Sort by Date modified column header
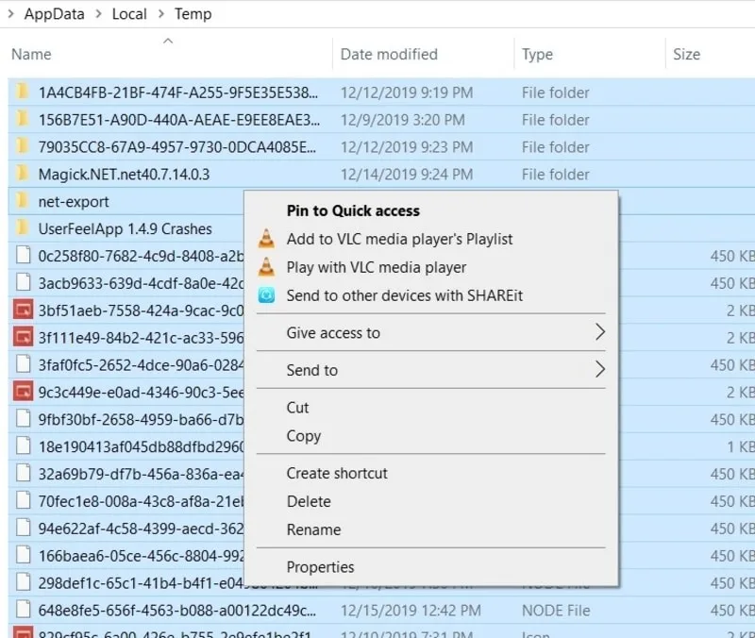This screenshot has height=638, width=755. (389, 55)
